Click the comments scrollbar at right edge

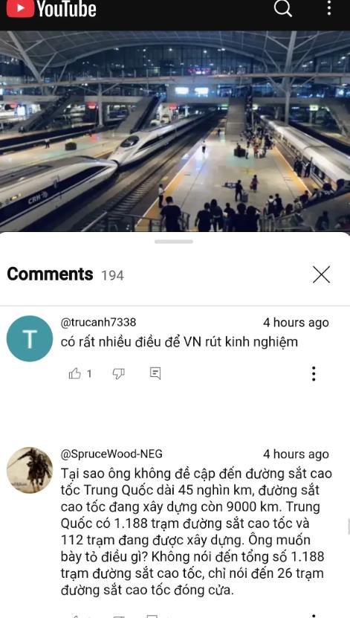tap(349, 527)
